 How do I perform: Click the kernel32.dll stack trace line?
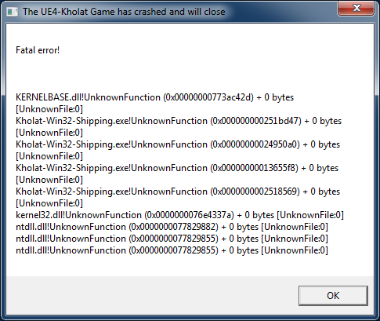(x=179, y=215)
